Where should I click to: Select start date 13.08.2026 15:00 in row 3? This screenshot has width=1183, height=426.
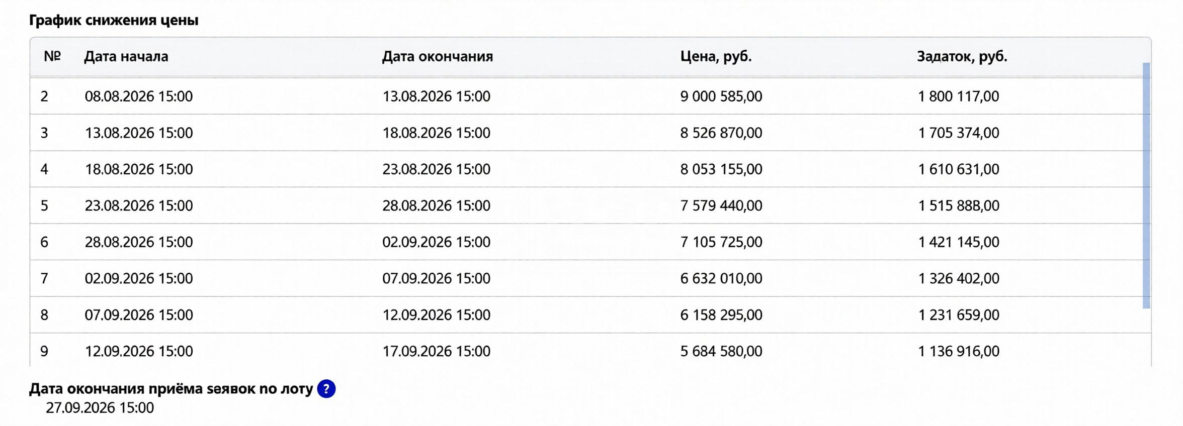[x=139, y=133]
